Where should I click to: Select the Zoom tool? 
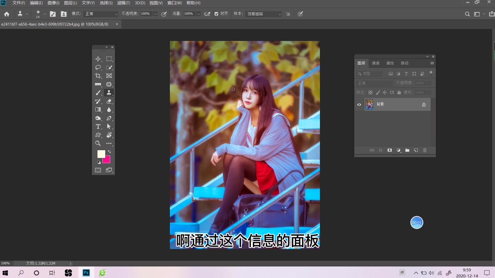coord(98,143)
